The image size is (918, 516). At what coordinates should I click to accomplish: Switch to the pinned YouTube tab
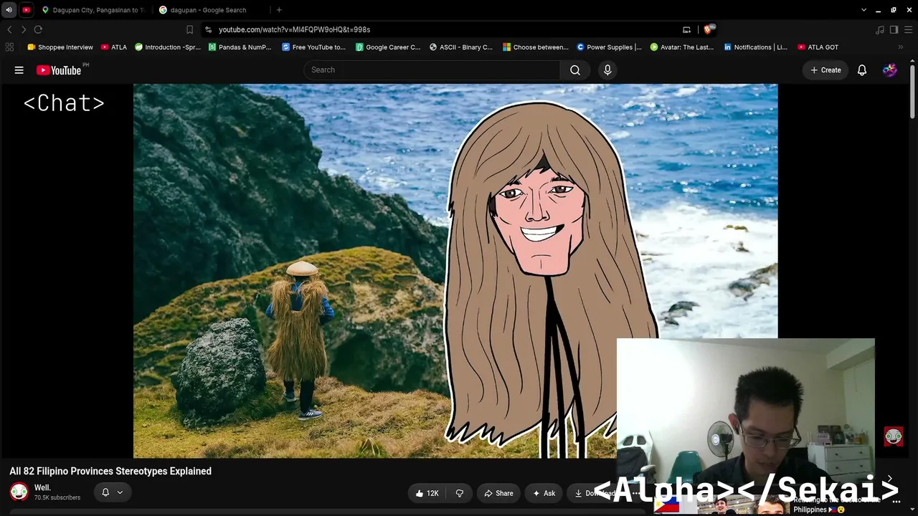(27, 10)
